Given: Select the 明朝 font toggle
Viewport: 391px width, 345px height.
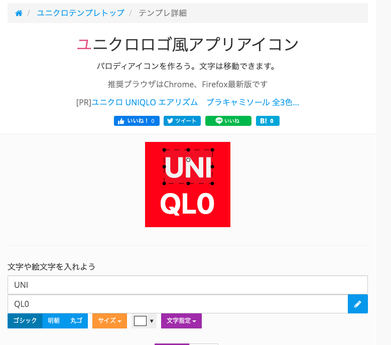Looking at the screenshot, I should pyautogui.click(x=54, y=321).
